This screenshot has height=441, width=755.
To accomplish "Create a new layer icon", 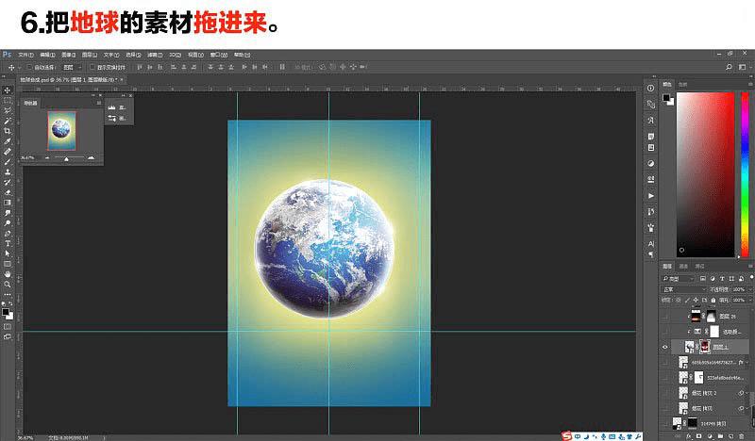I will click(730, 436).
